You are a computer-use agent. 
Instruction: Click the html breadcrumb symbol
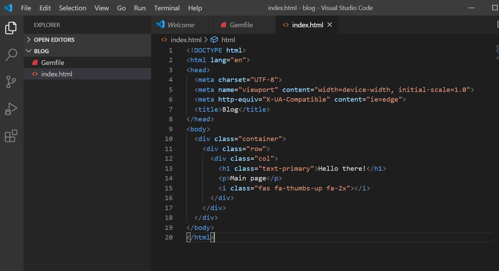pos(228,40)
